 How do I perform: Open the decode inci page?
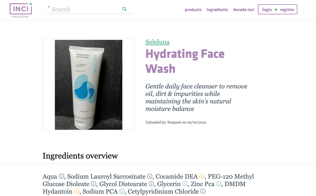pos(244,10)
